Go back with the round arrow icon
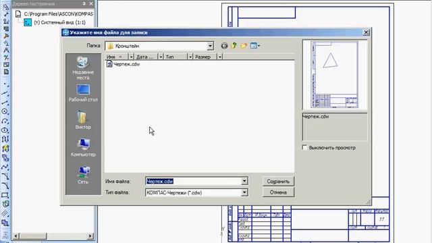The width and height of the screenshot is (432, 243). [x=224, y=46]
